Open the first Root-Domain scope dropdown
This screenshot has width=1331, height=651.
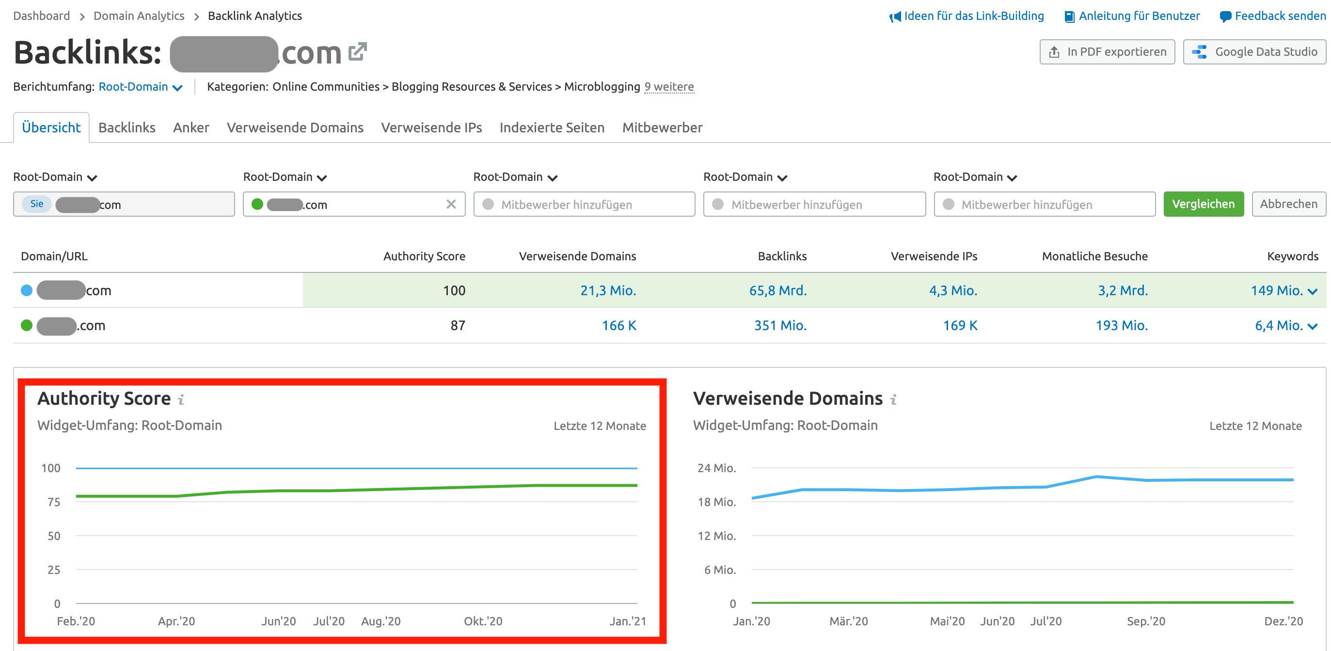[55, 177]
